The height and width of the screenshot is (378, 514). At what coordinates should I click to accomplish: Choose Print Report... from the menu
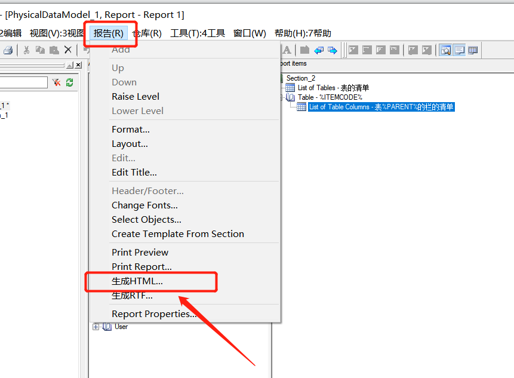coord(185,266)
